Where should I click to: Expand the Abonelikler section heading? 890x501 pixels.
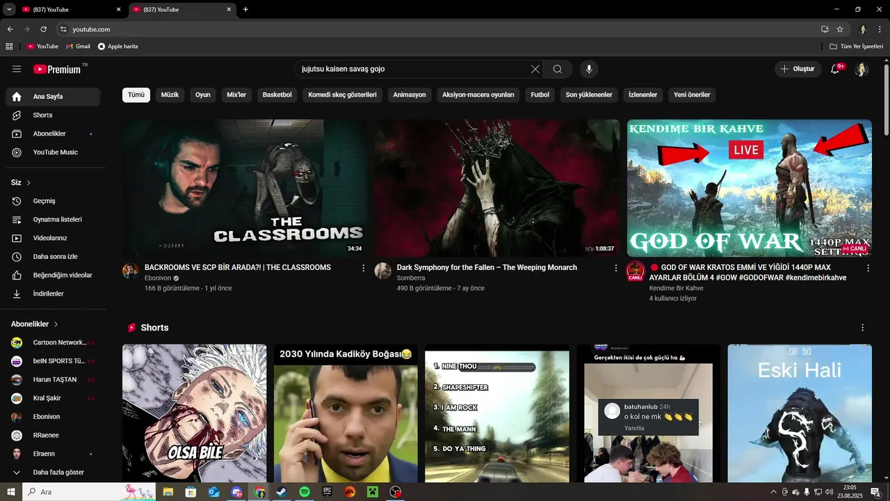coord(35,324)
